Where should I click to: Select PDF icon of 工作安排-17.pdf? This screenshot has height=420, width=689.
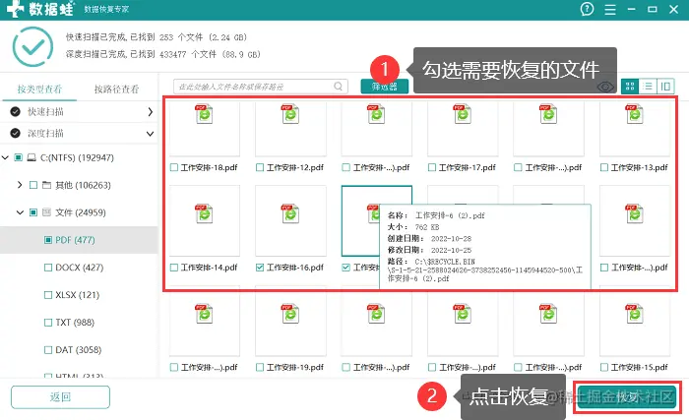463,114
